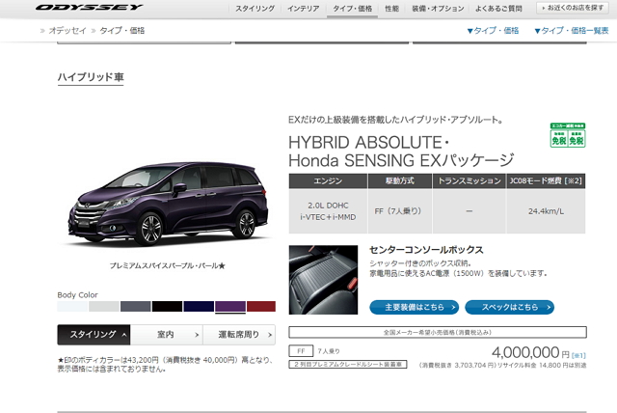Select the black body color swatch
Viewport: 617px width, 413px height.
click(x=167, y=306)
